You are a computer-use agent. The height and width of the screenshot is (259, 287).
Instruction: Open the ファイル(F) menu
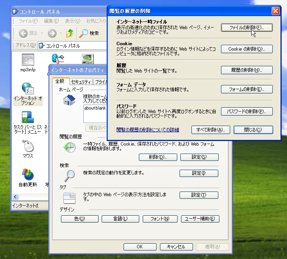(x=28, y=21)
